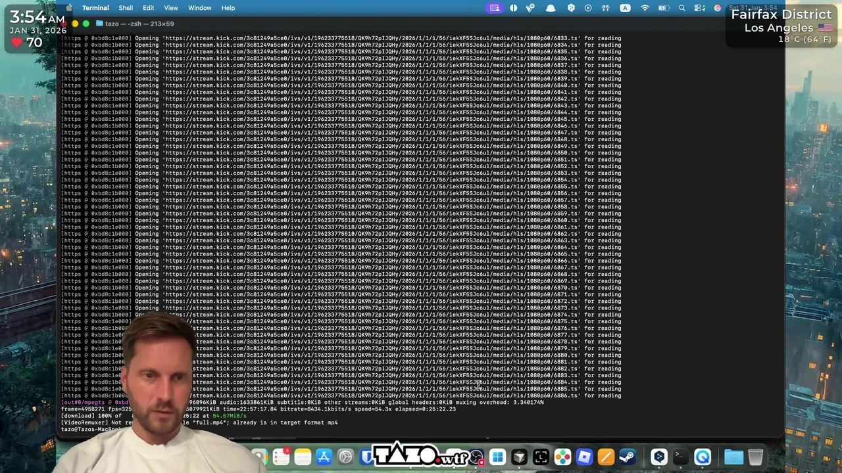Image resolution: width=842 pixels, height=473 pixels.
Task: Click the log line ending in 6855.ts
Action: [x=341, y=187]
